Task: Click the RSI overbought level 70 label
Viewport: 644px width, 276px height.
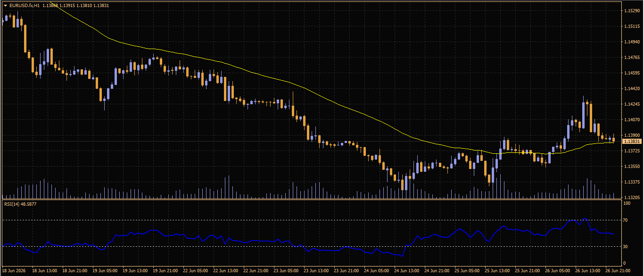Action: [x=626, y=220]
